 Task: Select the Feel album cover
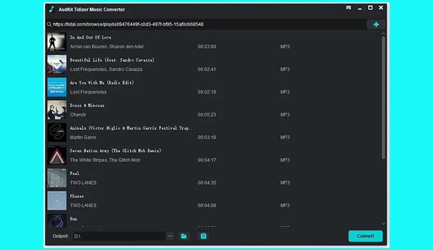pos(57,178)
